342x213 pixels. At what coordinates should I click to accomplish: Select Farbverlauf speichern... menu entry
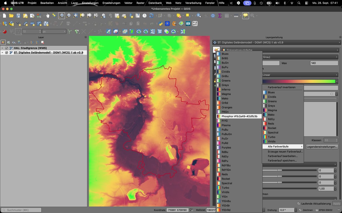coord(283,160)
